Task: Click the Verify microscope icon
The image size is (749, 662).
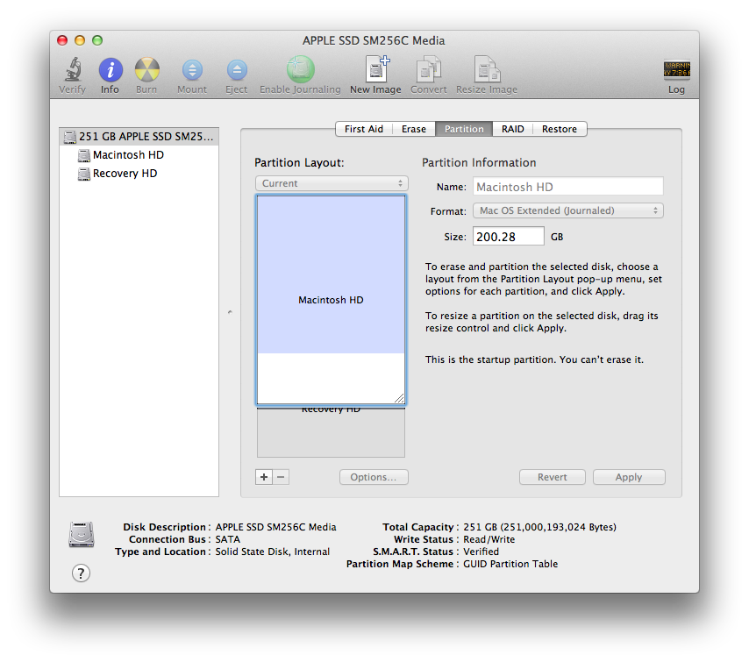Action: pyautogui.click(x=73, y=70)
